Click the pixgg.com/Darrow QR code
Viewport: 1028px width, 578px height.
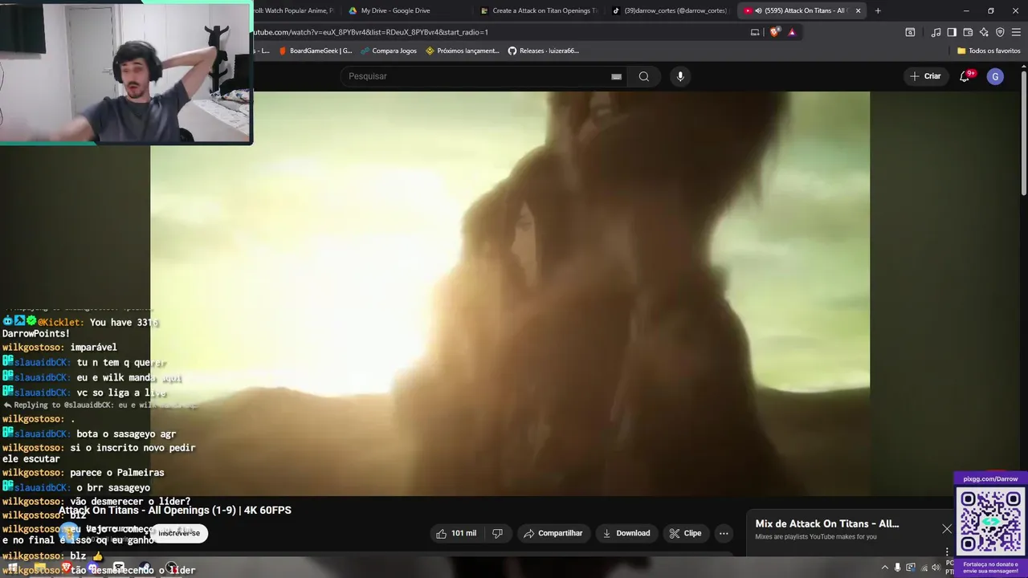pyautogui.click(x=990, y=520)
